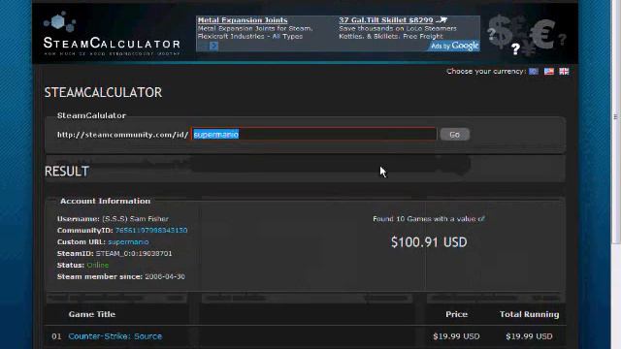The height and width of the screenshot is (349, 621).
Task: Click the Choose your currency label
Action: (486, 71)
